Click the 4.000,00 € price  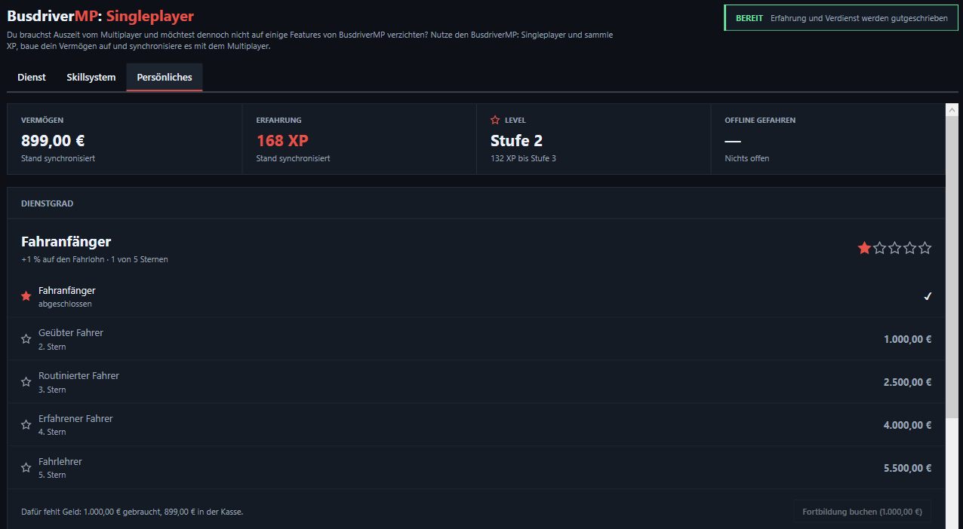click(907, 425)
